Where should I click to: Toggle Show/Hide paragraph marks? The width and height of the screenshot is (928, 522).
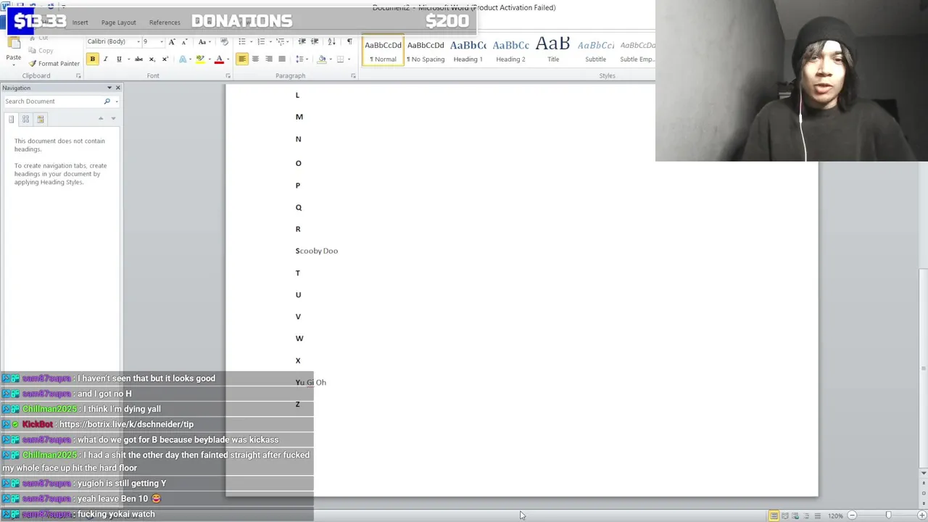[349, 41]
